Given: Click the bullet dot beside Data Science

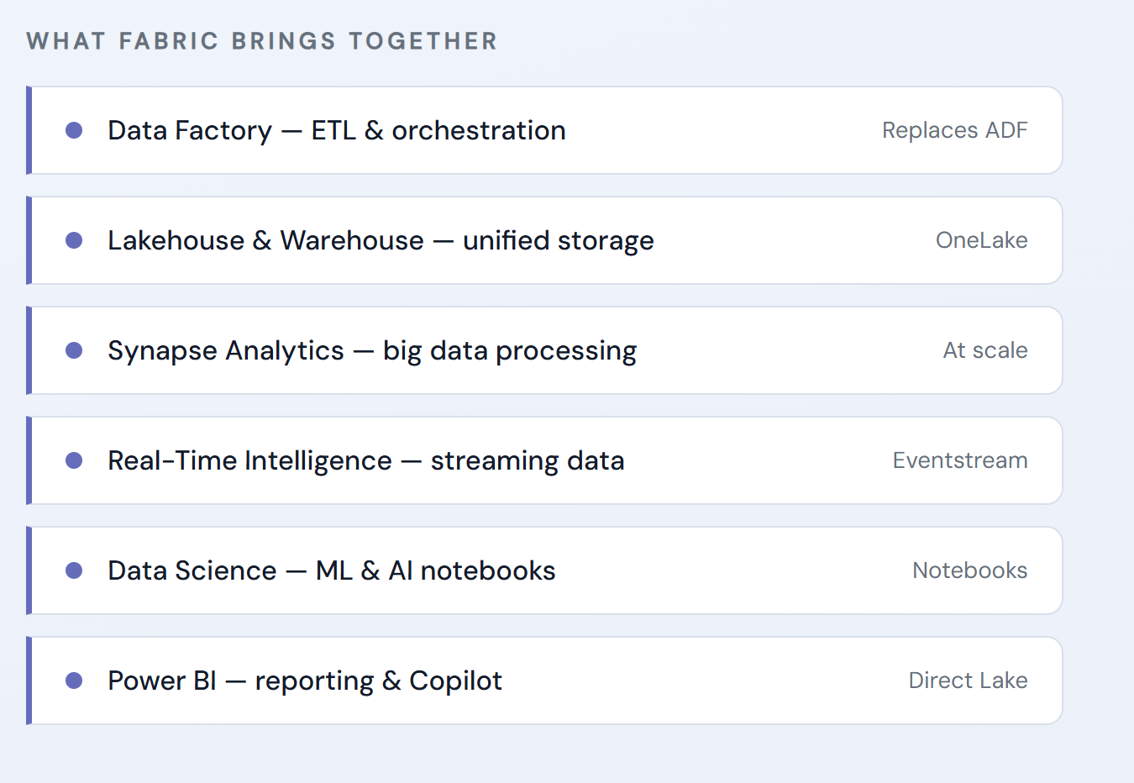Looking at the screenshot, I should pyautogui.click(x=74, y=570).
